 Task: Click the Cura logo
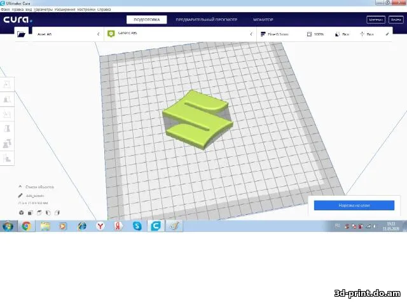point(18,20)
